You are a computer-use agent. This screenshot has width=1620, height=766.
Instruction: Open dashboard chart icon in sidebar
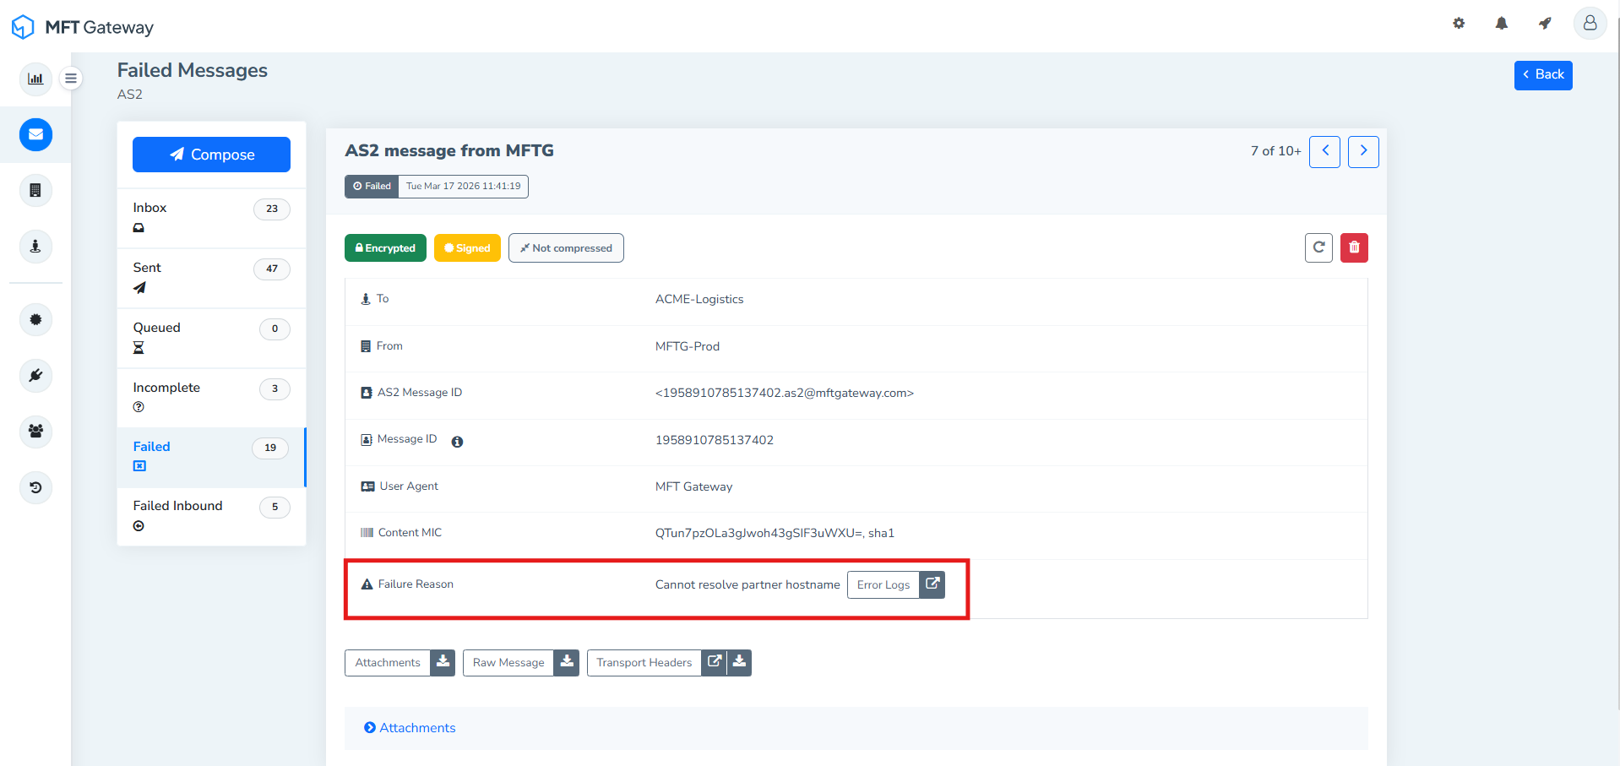(x=35, y=79)
